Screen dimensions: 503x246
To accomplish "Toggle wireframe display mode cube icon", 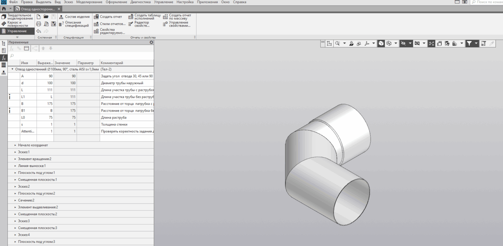I will coord(389,43).
